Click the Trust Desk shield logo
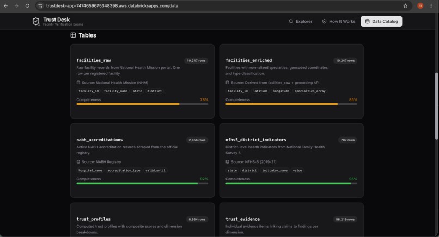The width and height of the screenshot is (439, 237). [x=36, y=22]
